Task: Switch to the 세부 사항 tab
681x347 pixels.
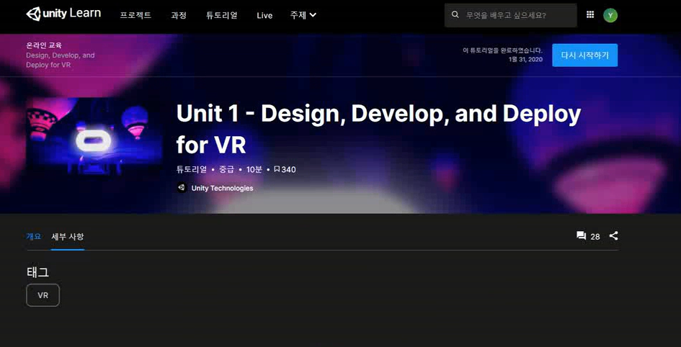Action: click(67, 236)
